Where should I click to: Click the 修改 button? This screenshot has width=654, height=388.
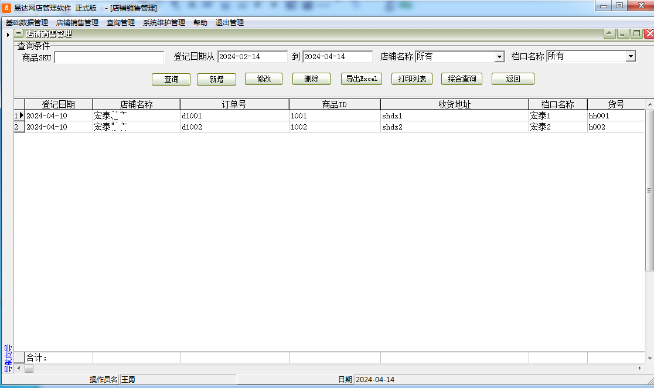(x=264, y=79)
